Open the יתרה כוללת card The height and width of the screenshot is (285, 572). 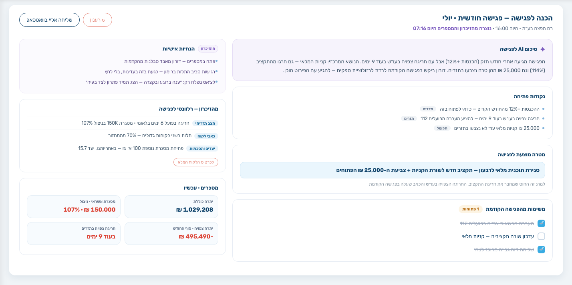coord(171,206)
